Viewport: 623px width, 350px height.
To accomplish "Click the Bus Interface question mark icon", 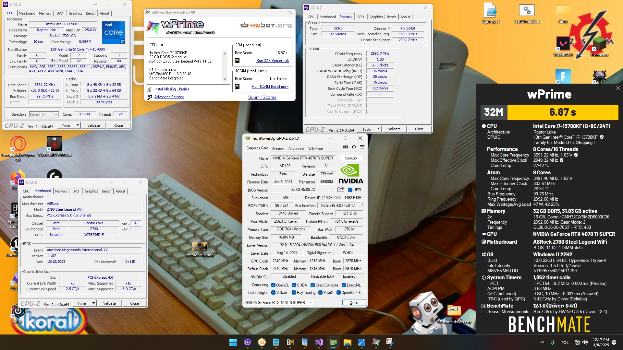I will [x=362, y=205].
